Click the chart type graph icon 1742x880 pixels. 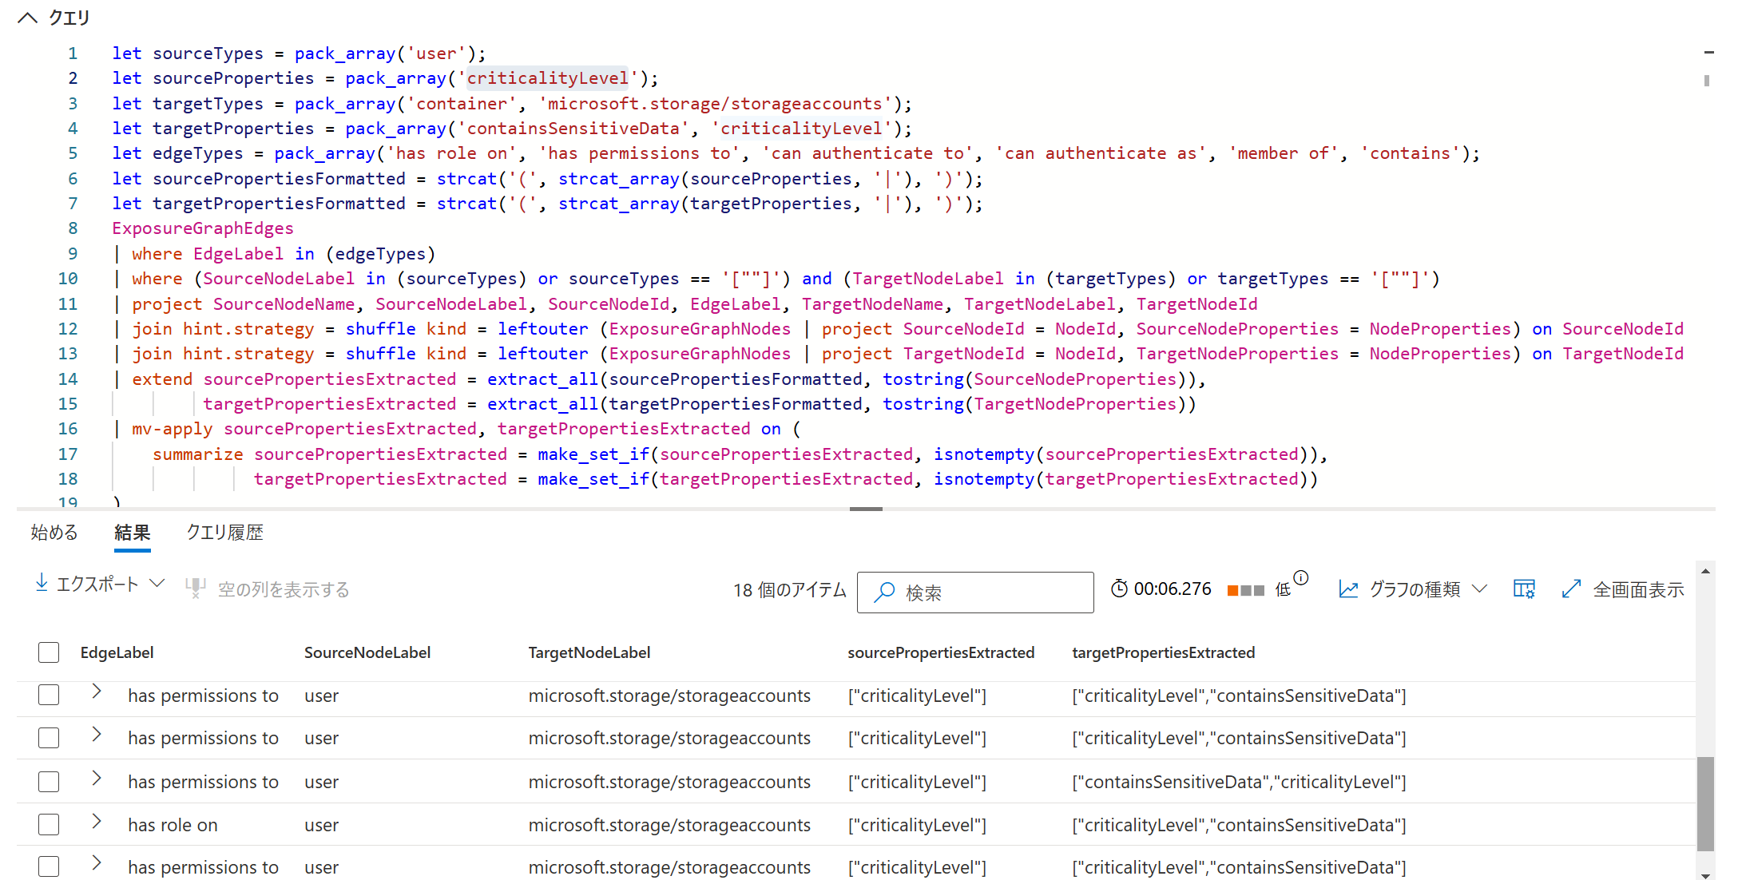tap(1348, 589)
